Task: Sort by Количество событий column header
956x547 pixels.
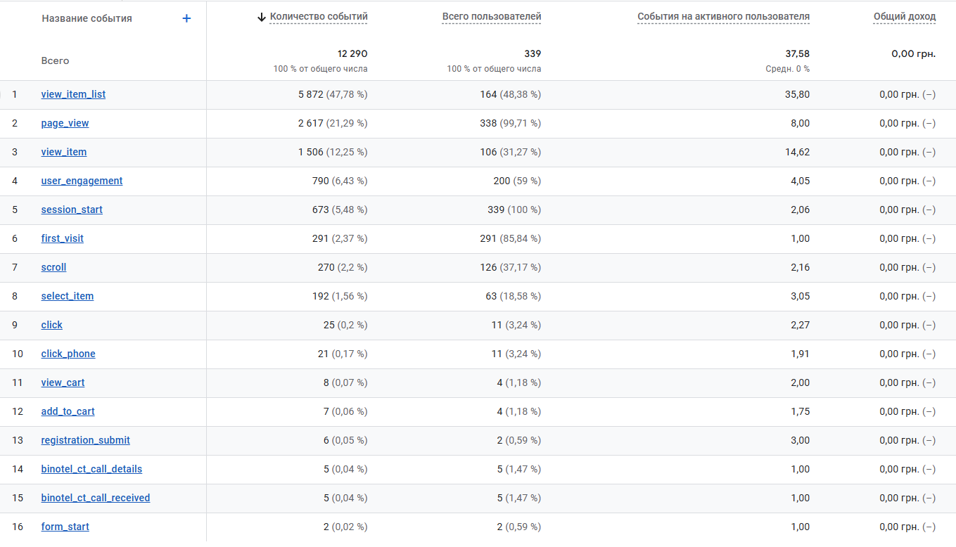Action: (x=318, y=16)
